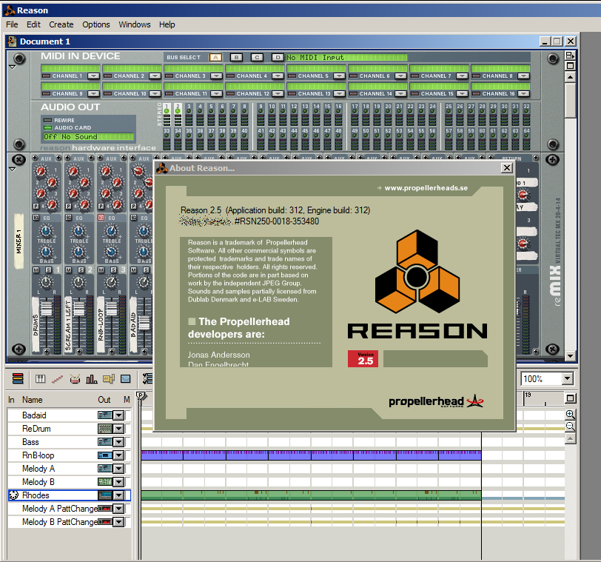Viewport: 601px width, 562px height.
Task: Collapse the mixer with its fold triangle
Action: [x=12, y=169]
